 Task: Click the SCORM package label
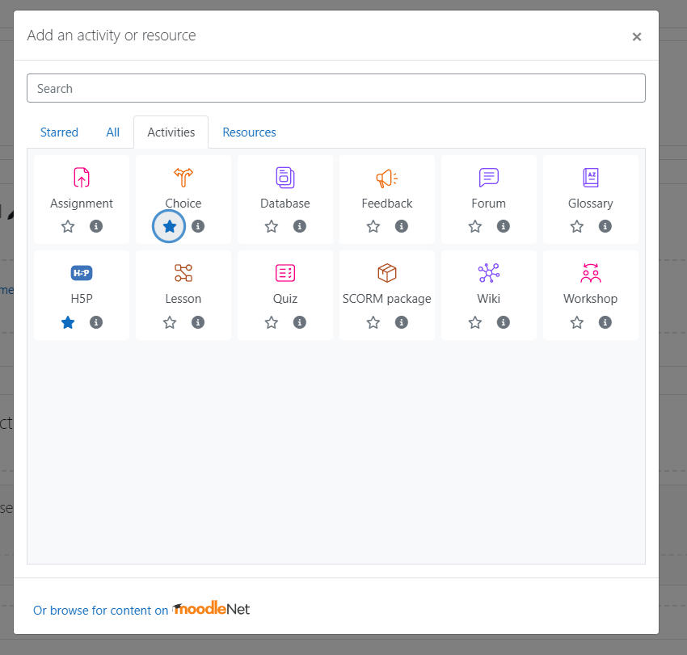387,299
